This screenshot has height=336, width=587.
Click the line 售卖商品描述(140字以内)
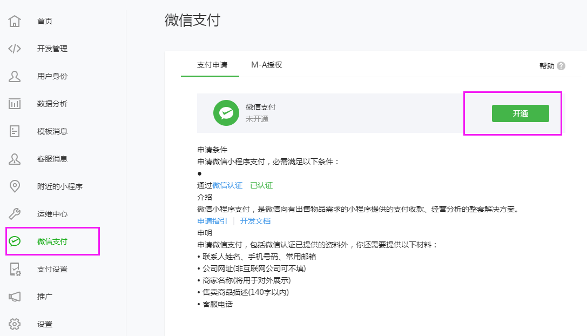pos(246,293)
